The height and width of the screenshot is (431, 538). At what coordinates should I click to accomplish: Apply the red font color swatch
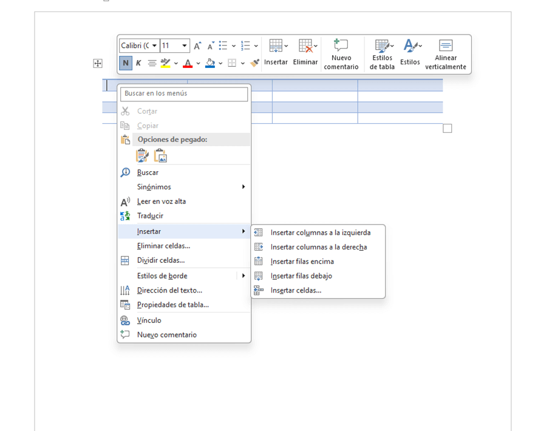point(188,63)
